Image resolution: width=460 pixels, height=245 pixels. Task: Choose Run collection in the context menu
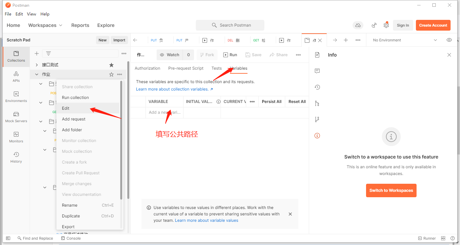click(88, 98)
